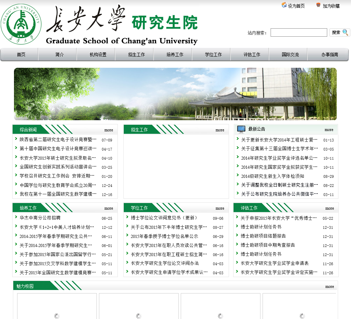Open the 招生工作 navigation menu item

coord(137,55)
